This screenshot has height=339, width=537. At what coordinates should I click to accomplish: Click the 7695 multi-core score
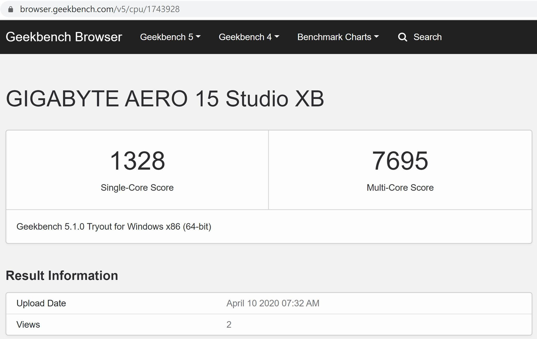(400, 160)
